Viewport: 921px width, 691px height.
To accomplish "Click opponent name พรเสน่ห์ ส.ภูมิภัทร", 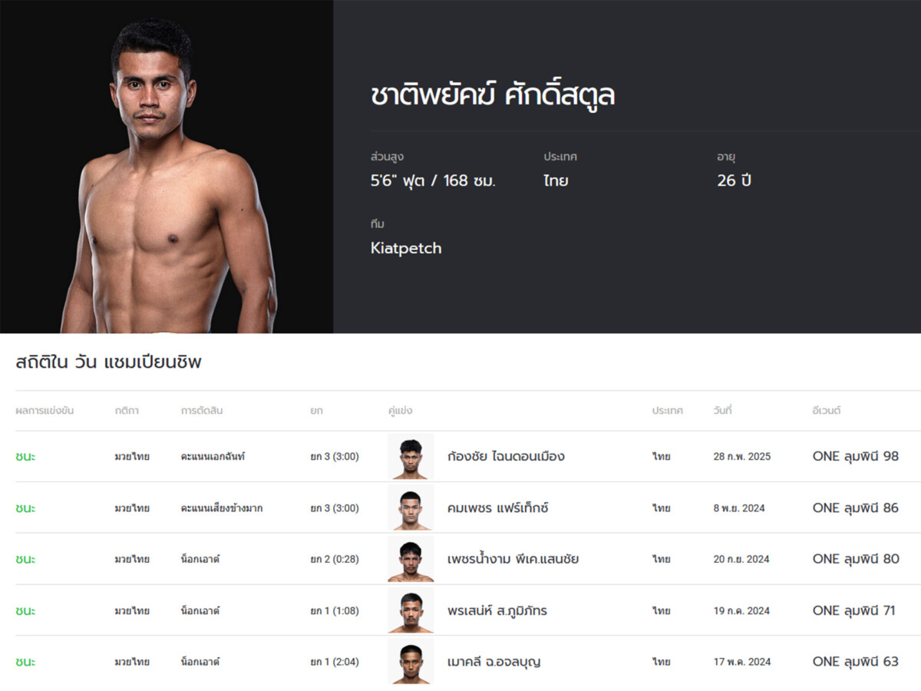I will point(497,610).
